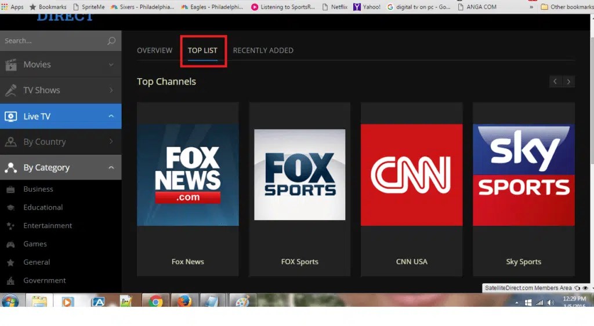Click the taskbar volume speaker icon
The height and width of the screenshot is (326, 594).
550,303
